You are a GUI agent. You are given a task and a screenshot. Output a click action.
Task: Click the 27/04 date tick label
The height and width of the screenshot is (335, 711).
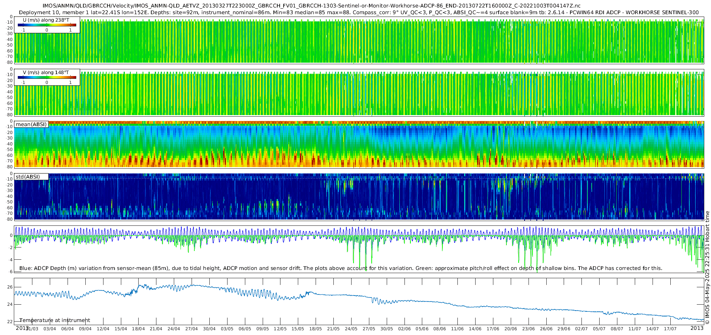(192, 329)
